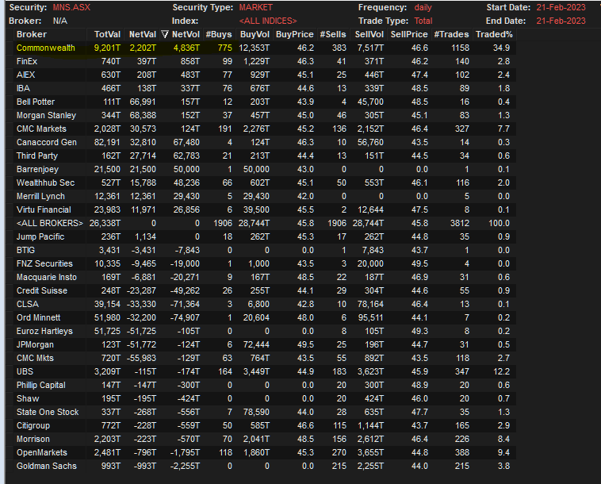Sort by the SellPrice column header

point(409,35)
